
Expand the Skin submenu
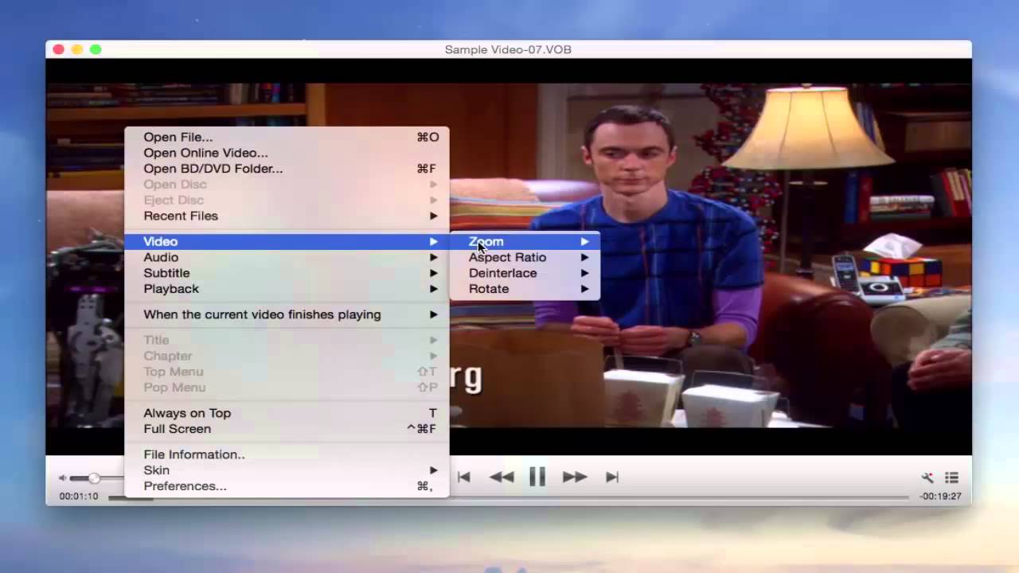click(x=287, y=470)
